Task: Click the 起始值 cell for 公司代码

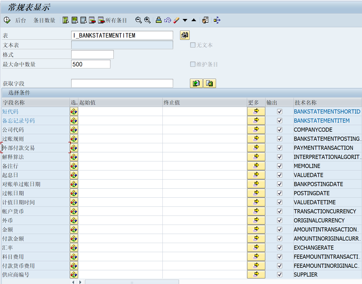Action: (x=120, y=130)
